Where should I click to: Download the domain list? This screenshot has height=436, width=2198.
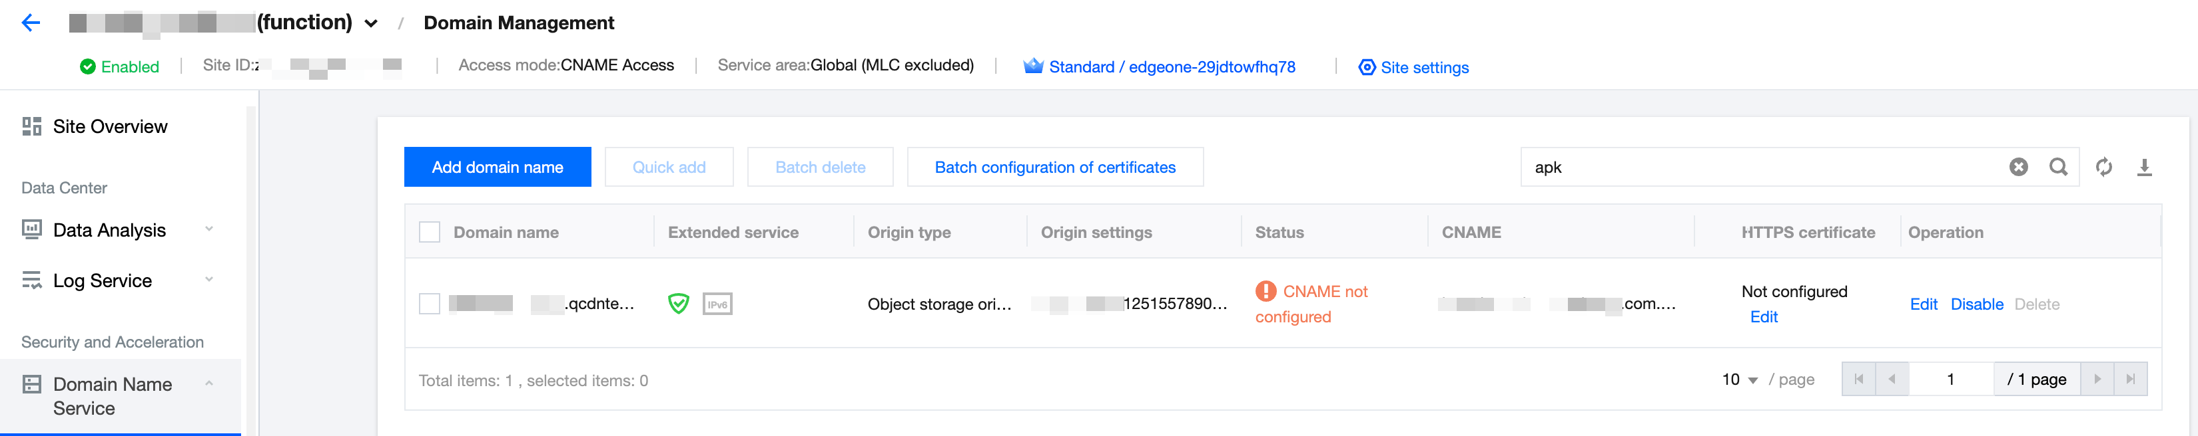pyautogui.click(x=2144, y=167)
